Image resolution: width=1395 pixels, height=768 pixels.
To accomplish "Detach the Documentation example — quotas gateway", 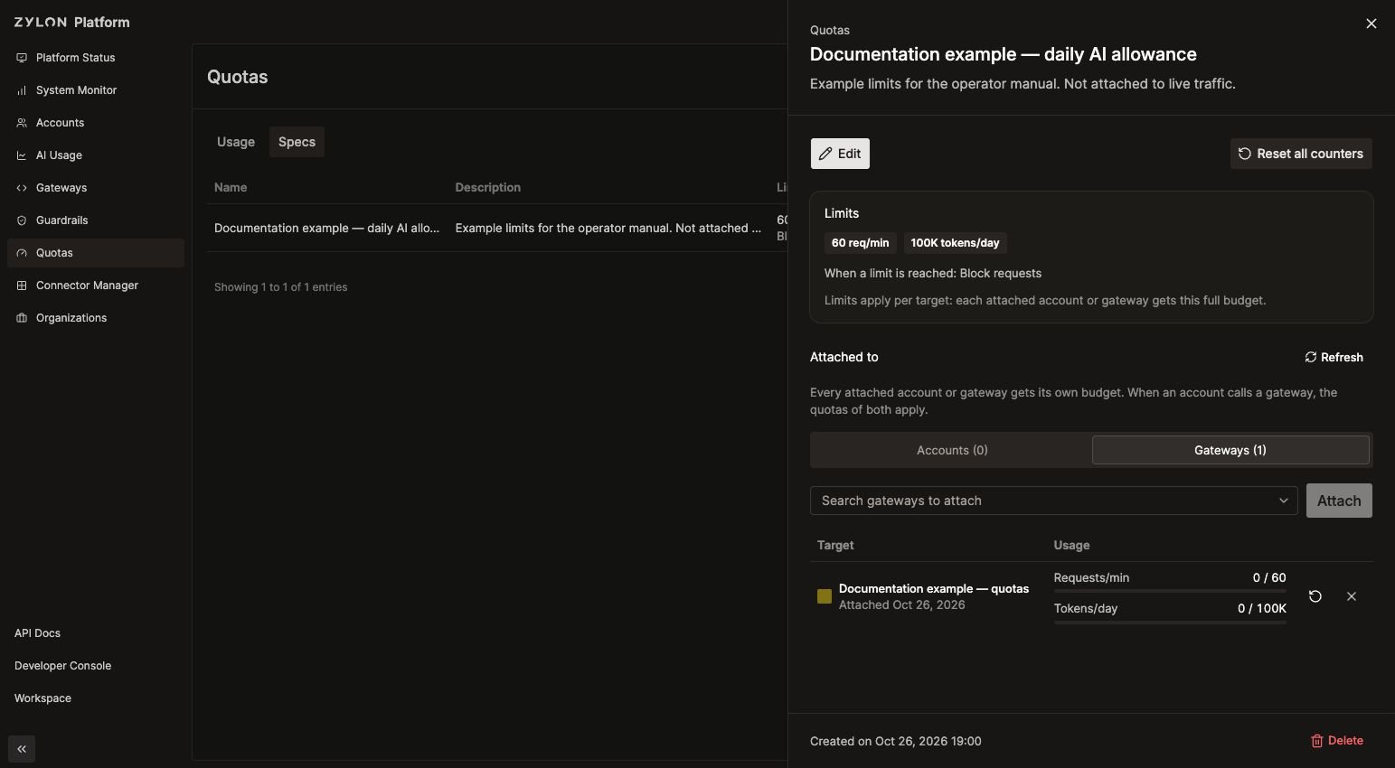I will (x=1352, y=596).
